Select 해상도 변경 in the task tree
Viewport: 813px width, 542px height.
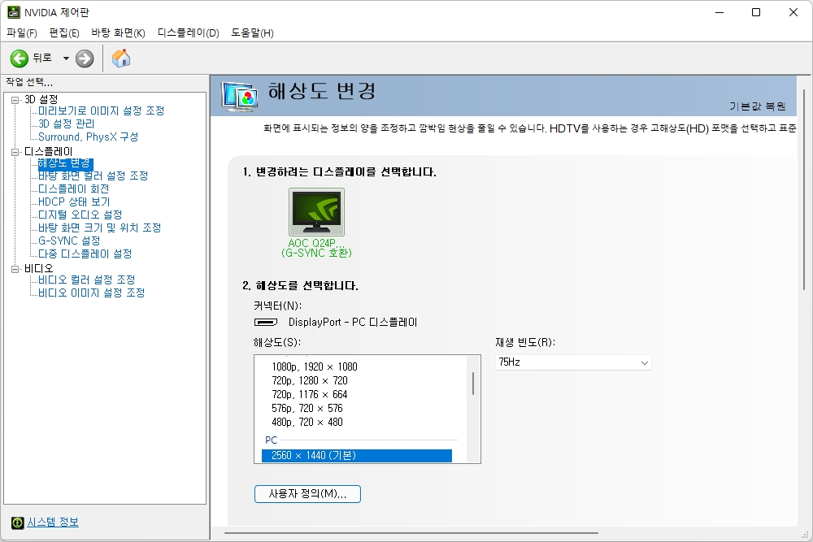click(65, 164)
